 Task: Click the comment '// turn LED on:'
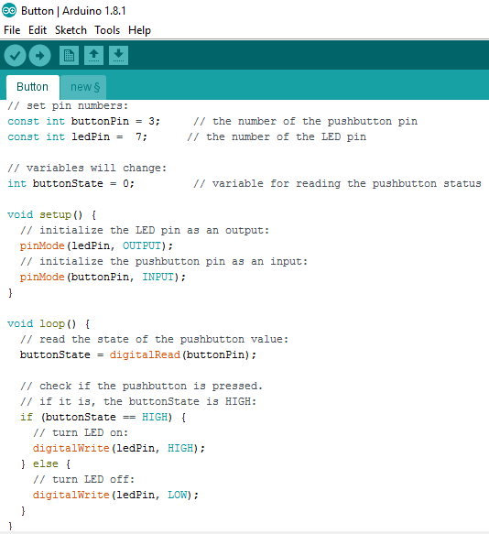point(81,432)
